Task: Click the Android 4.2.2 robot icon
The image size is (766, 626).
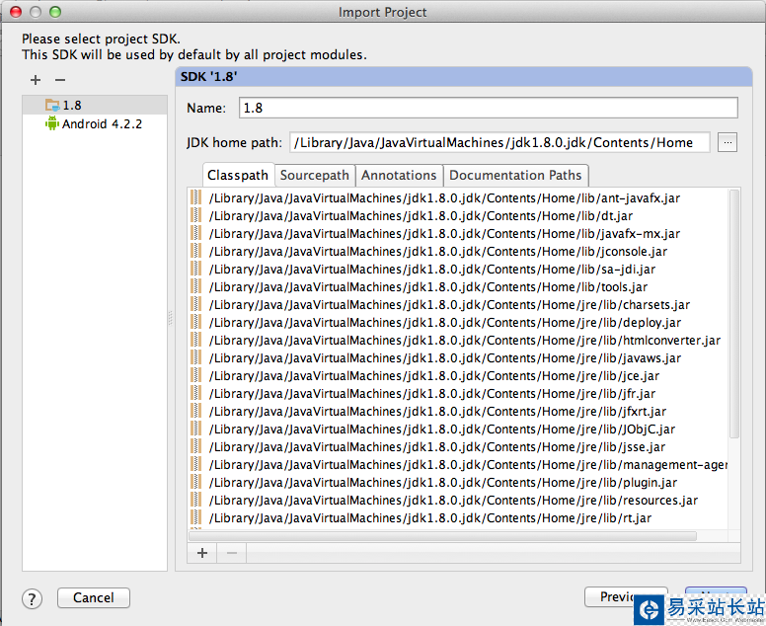Action: pos(52,124)
